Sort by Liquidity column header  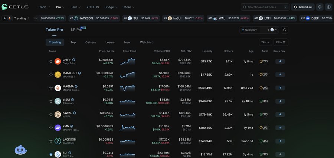pyautogui.click(x=207, y=51)
